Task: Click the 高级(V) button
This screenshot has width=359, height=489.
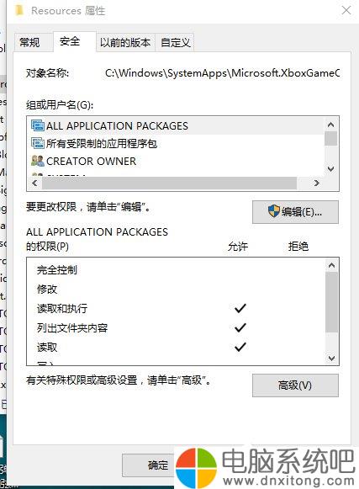Action: (x=295, y=385)
